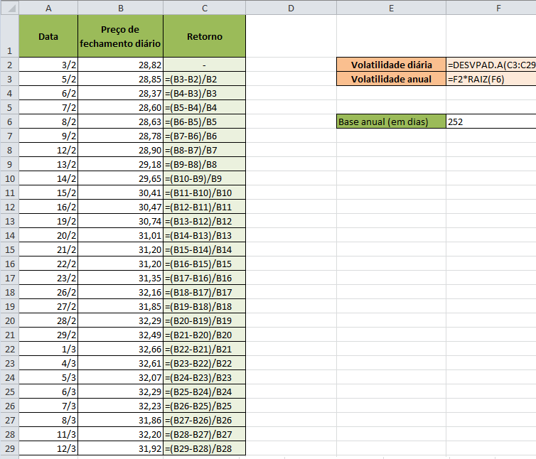This screenshot has width=536, height=459.
Task: Select date cell 6/3
Action: tap(48, 391)
